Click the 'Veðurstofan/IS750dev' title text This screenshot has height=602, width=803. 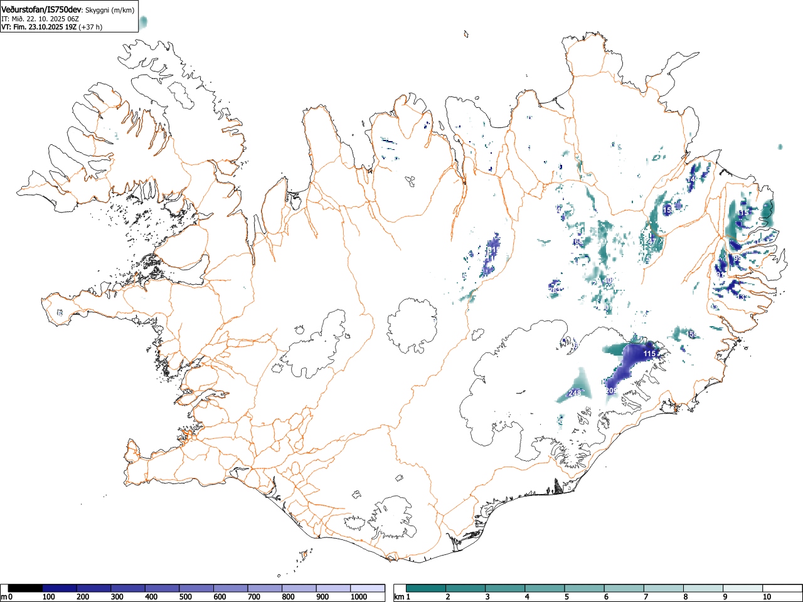pyautogui.click(x=42, y=10)
